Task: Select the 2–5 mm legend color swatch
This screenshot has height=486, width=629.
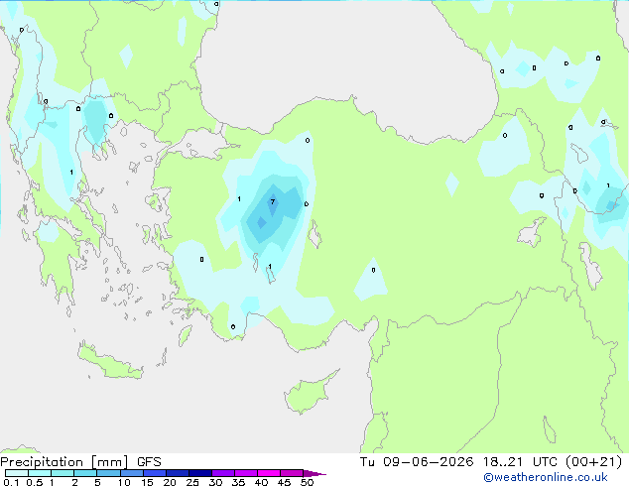Action: [85, 473]
